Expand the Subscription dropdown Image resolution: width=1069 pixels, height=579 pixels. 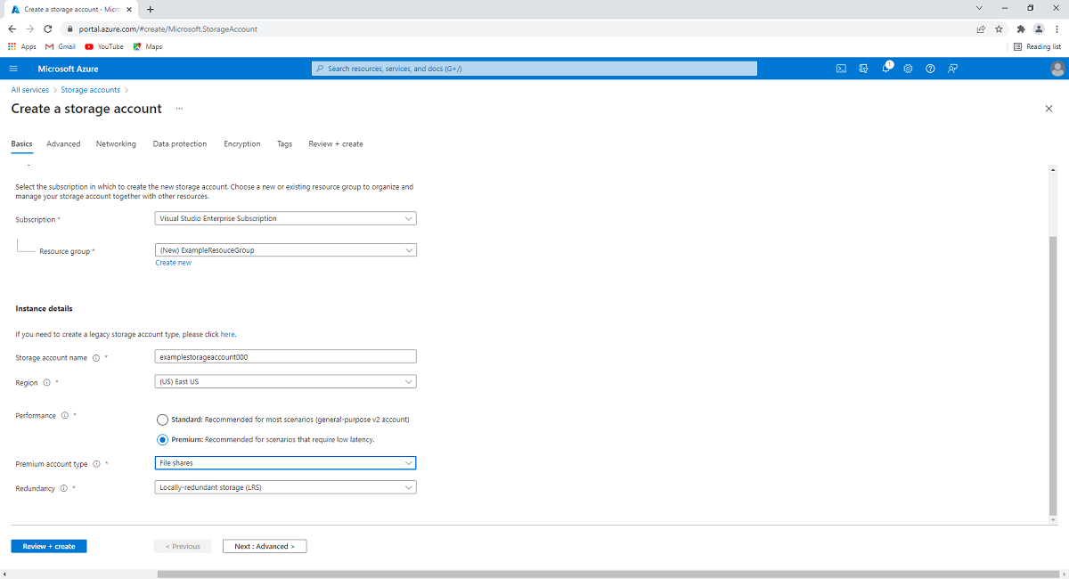(x=286, y=218)
